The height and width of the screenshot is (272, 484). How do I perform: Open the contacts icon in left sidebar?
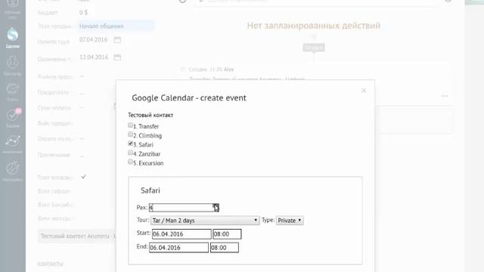[x=13, y=66]
